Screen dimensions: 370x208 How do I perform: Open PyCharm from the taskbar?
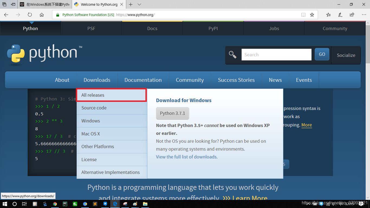(x=65, y=204)
